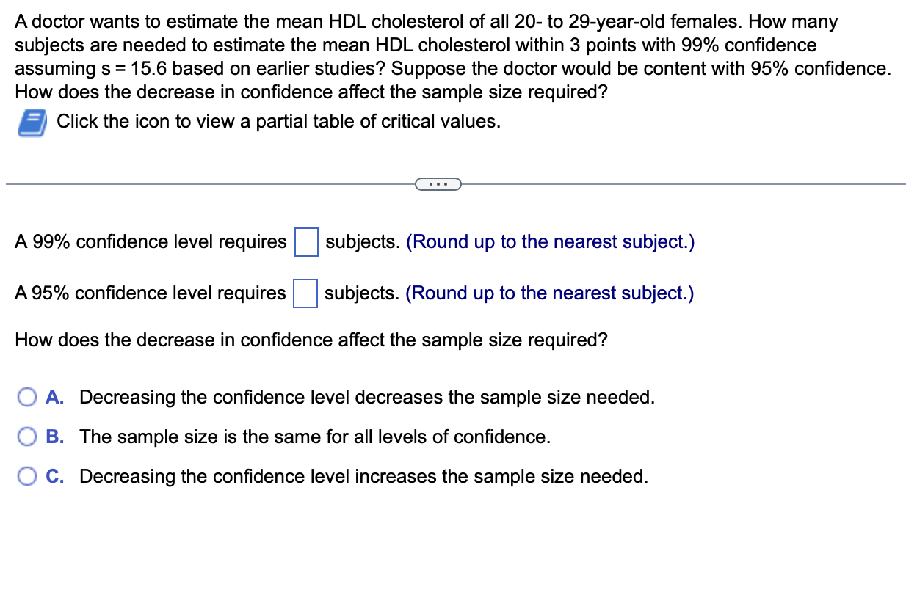Collapse the answer section with the ellipsis

pyautogui.click(x=438, y=183)
